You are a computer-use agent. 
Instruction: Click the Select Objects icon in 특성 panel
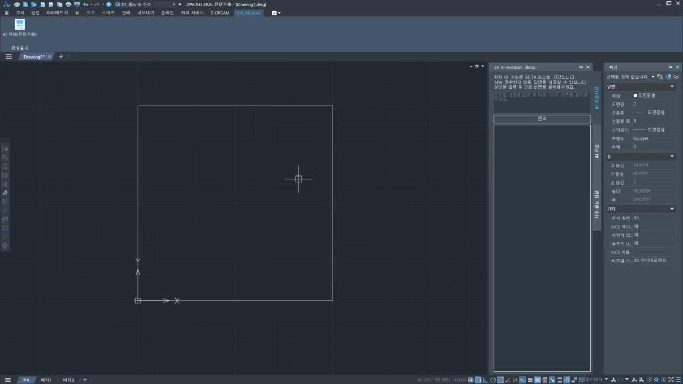668,77
